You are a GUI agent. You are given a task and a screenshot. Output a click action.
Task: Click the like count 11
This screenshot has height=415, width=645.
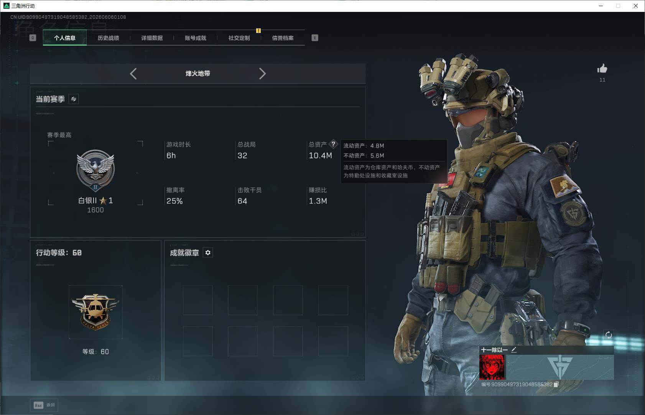click(602, 80)
